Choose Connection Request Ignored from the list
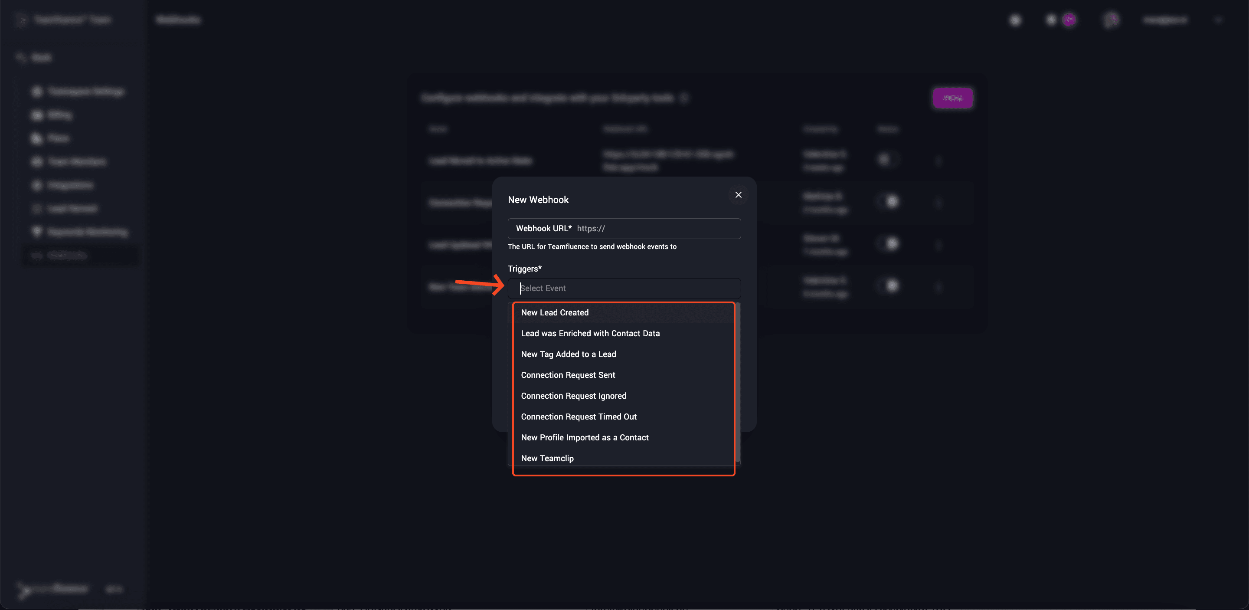 (574, 396)
